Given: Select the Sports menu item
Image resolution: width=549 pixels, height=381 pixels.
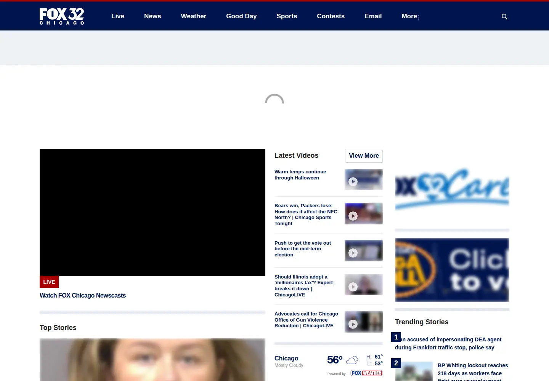Looking at the screenshot, I should click(x=287, y=16).
